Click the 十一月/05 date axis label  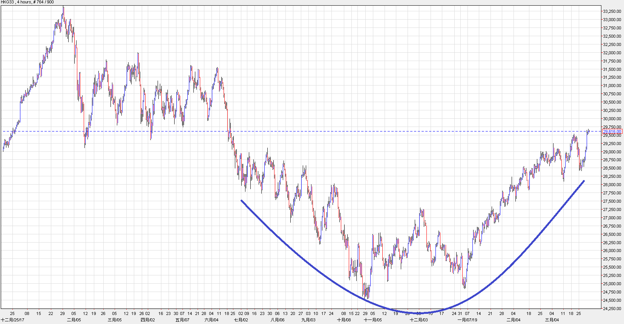point(373,320)
